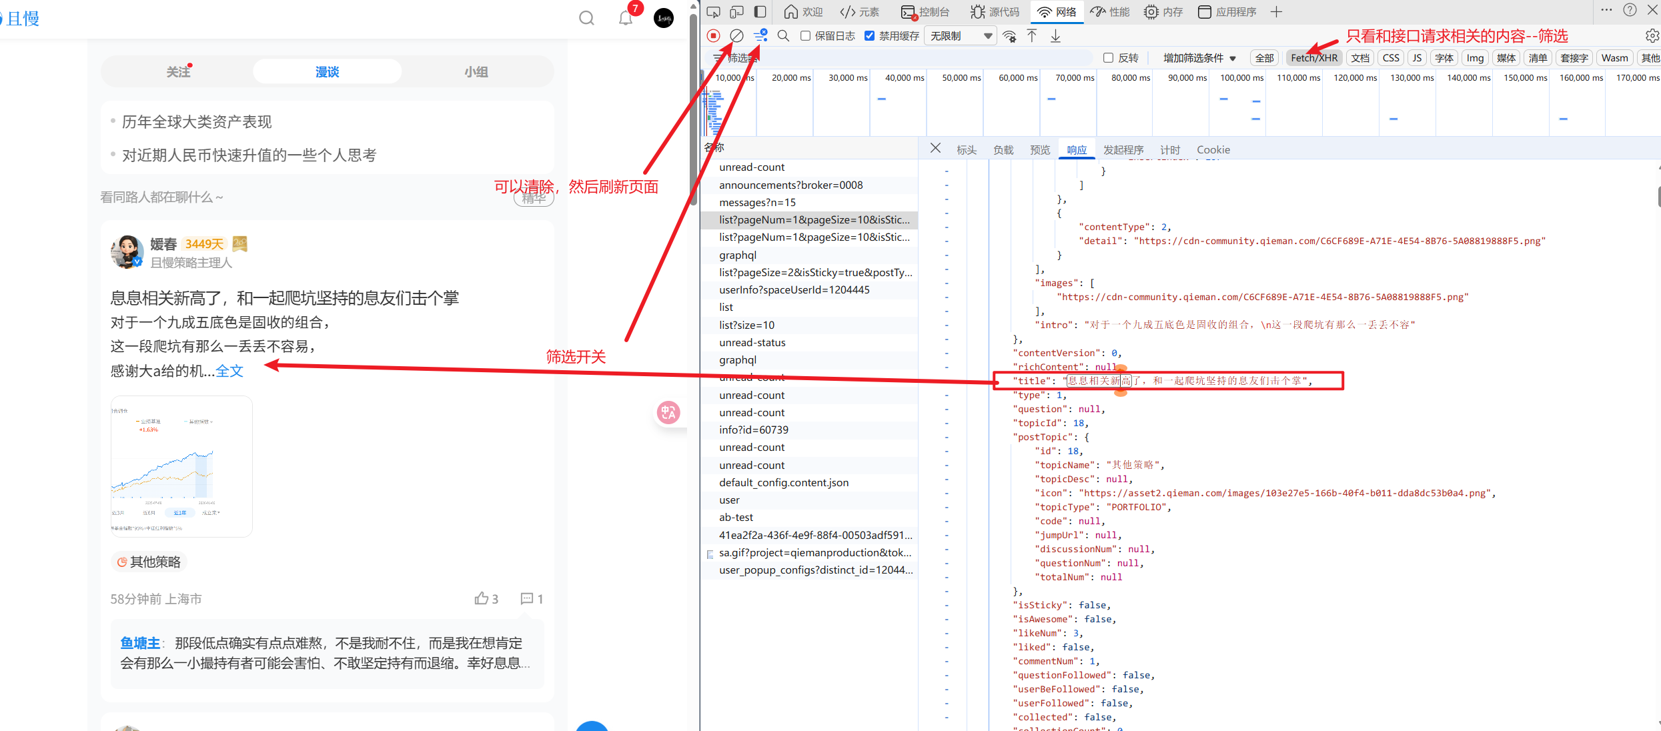
Task: Click the inspect element picker icon
Action: point(713,12)
